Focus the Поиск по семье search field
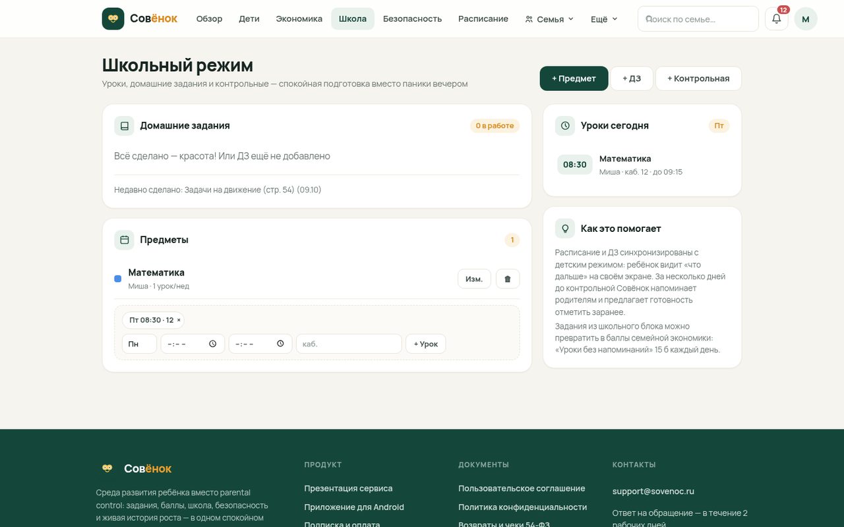The height and width of the screenshot is (527, 844). (x=698, y=19)
